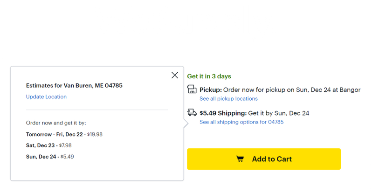This screenshot has width=372, height=193.
Task: Click the horizontal divider in the estimates popup
Action: click(x=96, y=110)
